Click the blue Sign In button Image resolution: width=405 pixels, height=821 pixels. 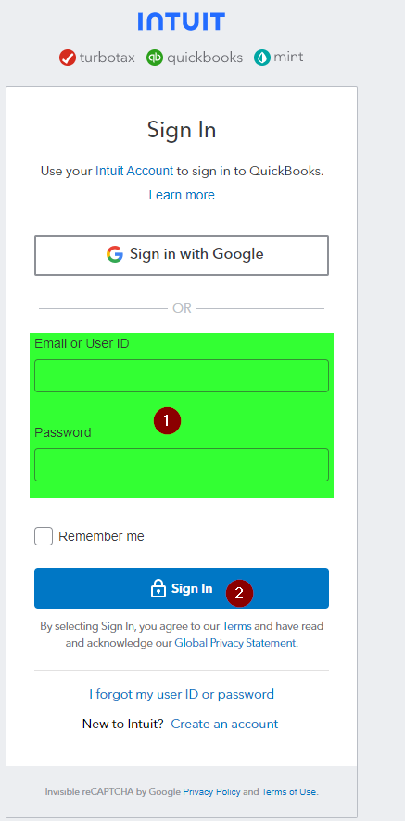click(182, 588)
